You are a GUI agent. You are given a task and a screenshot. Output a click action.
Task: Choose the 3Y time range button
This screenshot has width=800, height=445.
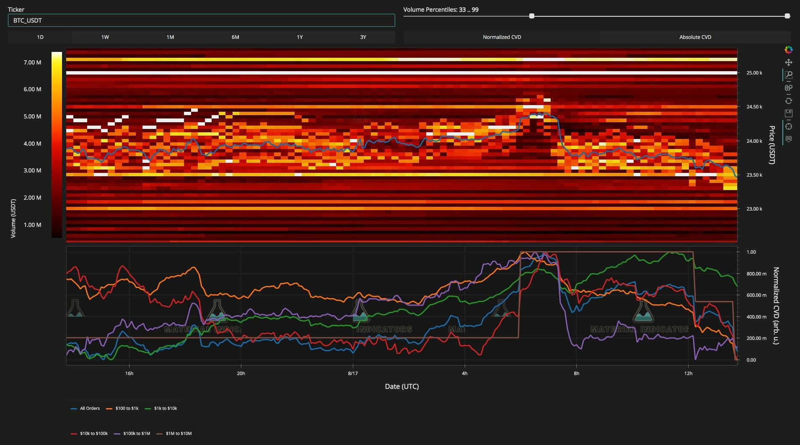click(363, 37)
